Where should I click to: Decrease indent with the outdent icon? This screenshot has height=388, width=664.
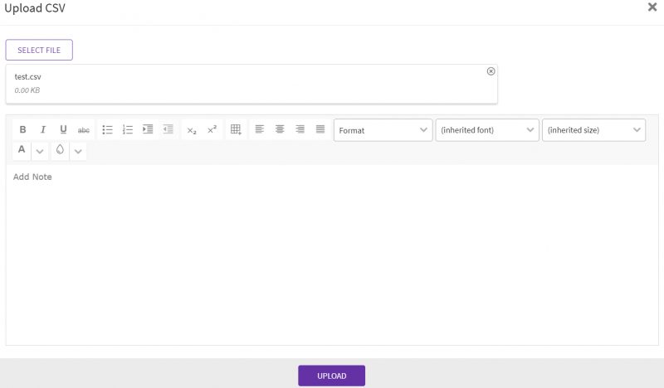coord(168,129)
